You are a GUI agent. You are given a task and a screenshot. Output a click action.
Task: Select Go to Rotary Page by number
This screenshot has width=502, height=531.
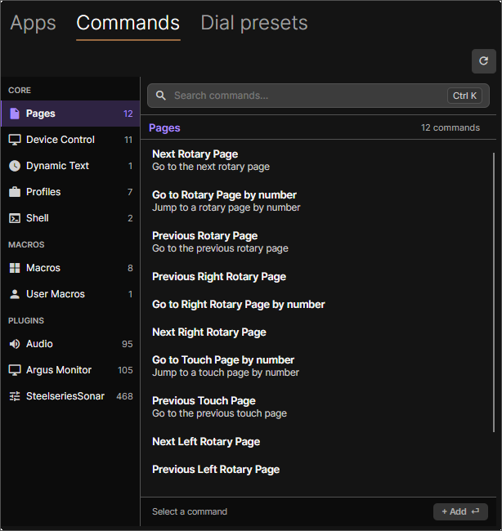point(317,201)
